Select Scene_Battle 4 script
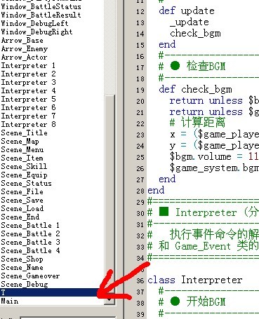The width and height of the screenshot is (259, 319). (30, 250)
